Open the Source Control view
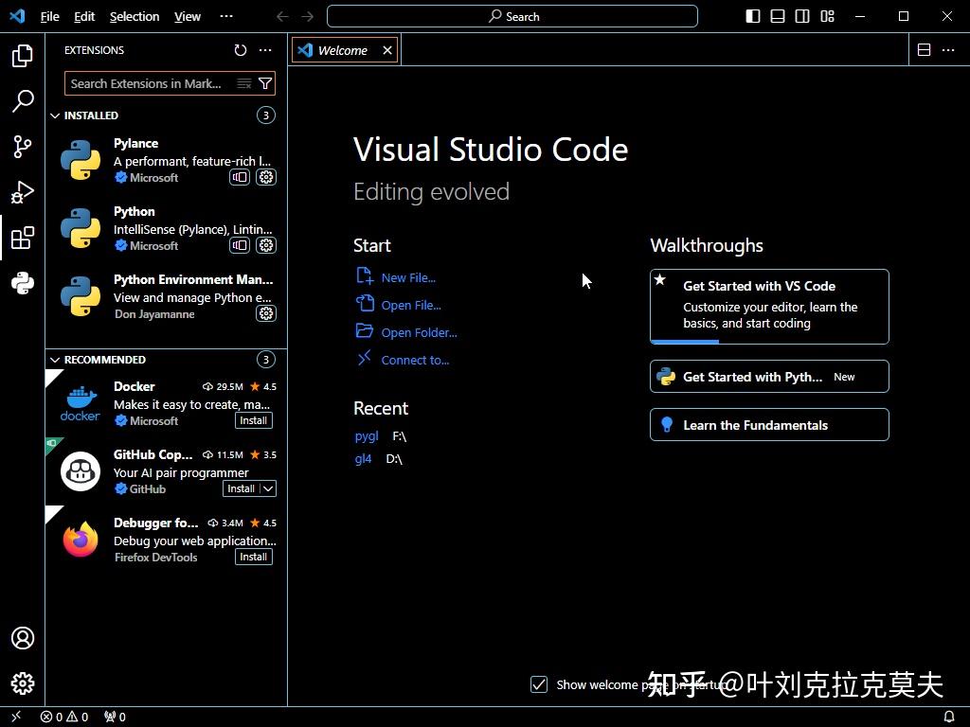This screenshot has height=727, width=970. click(23, 147)
